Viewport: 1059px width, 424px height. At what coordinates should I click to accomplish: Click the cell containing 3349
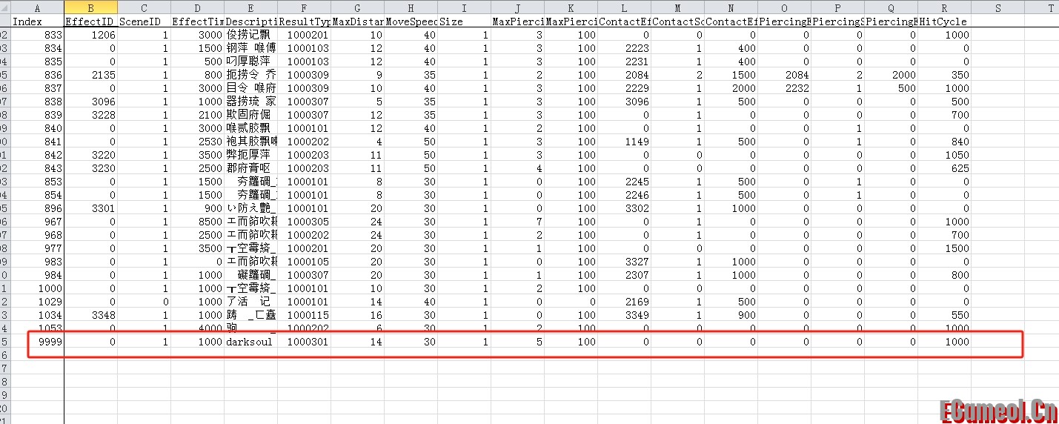[624, 315]
